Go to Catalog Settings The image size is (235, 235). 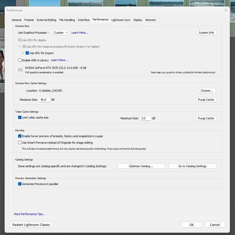coord(192,166)
